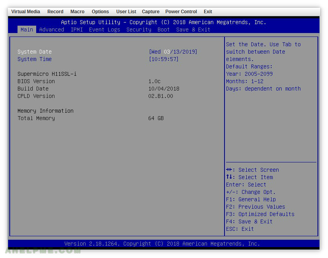Open the Capture menu

(151, 12)
